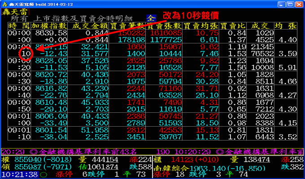Image resolution: width=305 pixels, height=179 pixels.
Task: Click average lots value 30.28
Action: pyautogui.click(x=207, y=81)
